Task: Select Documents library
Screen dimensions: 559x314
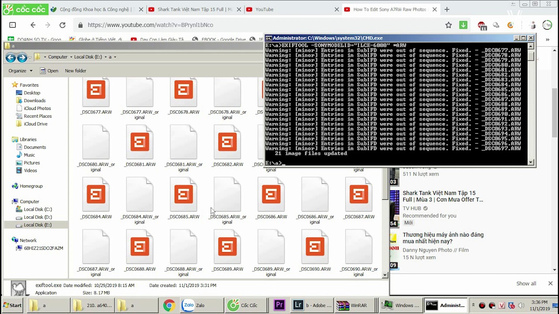Action: tap(35, 147)
